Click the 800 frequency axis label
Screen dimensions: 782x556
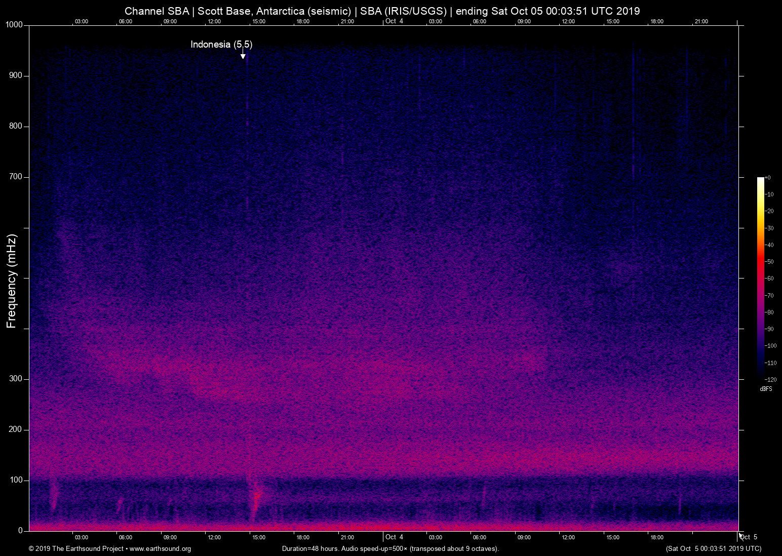(x=16, y=126)
